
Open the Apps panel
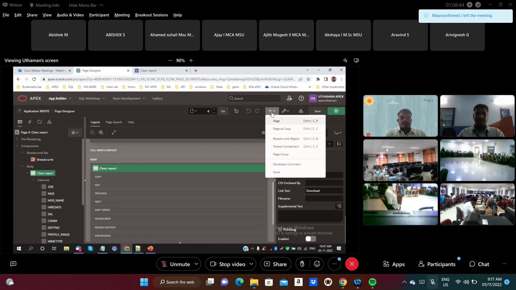point(394,264)
